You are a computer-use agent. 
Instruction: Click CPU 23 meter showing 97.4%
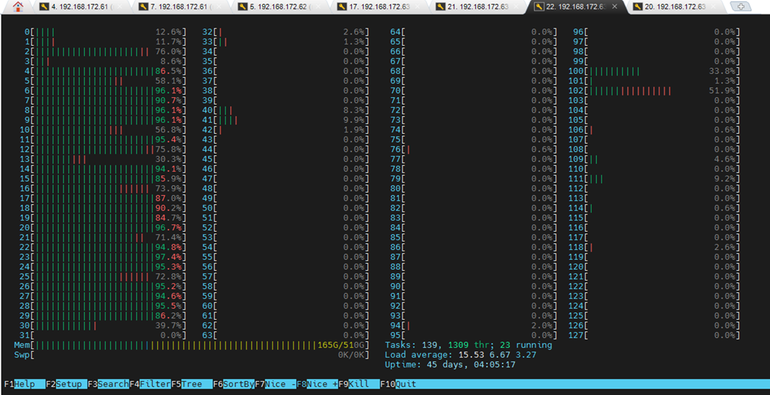click(103, 258)
